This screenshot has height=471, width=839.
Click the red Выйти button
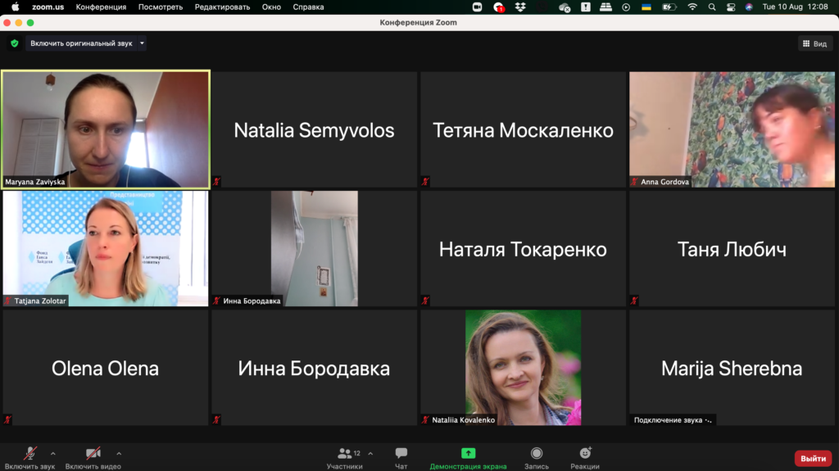813,459
